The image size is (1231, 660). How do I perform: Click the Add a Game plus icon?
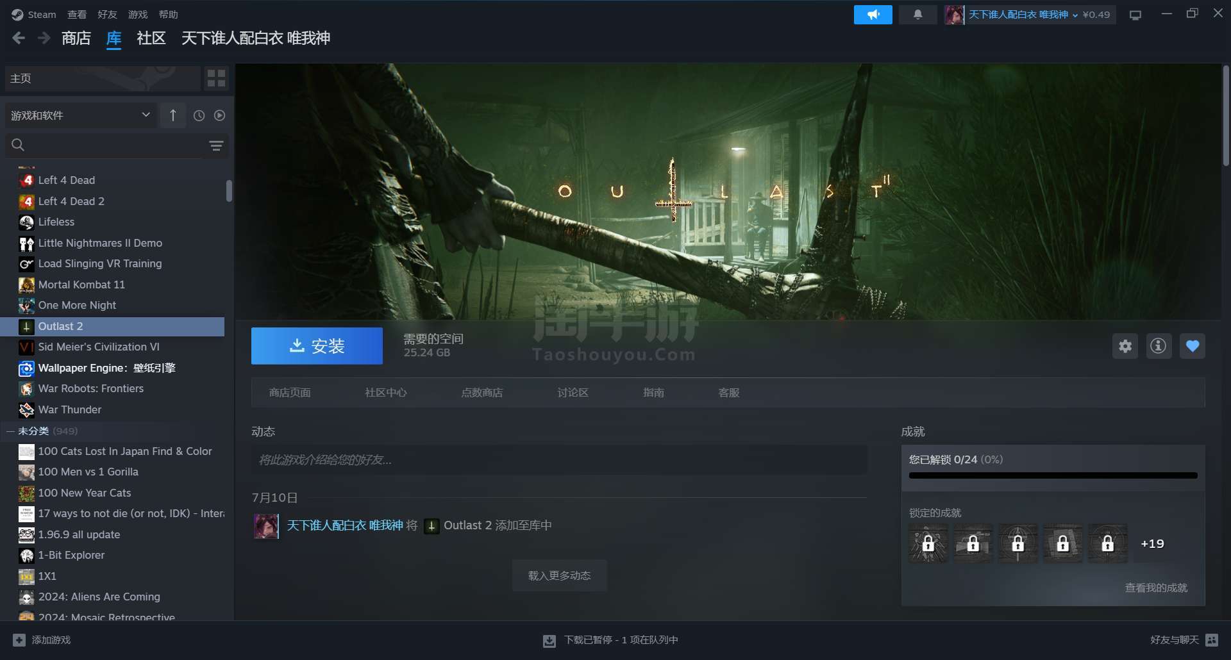pyautogui.click(x=19, y=639)
